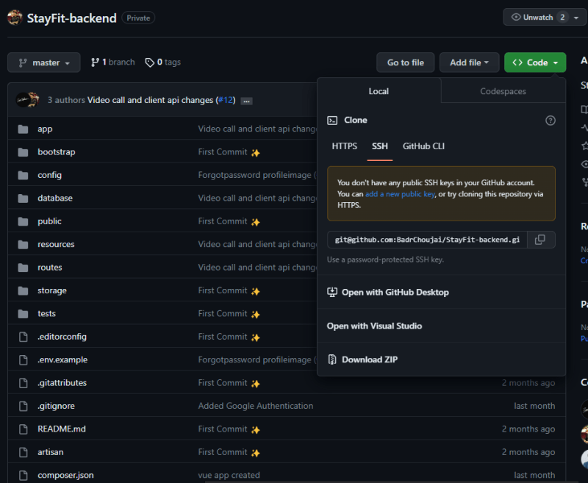
Task: Open the StayFit-backend repository title
Action: 71,18
